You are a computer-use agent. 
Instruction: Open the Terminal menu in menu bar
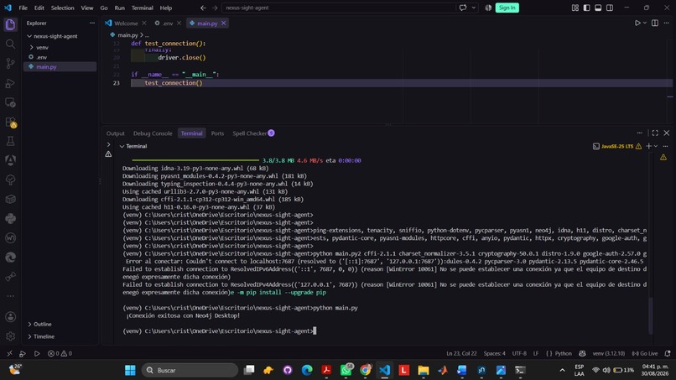pos(142,8)
